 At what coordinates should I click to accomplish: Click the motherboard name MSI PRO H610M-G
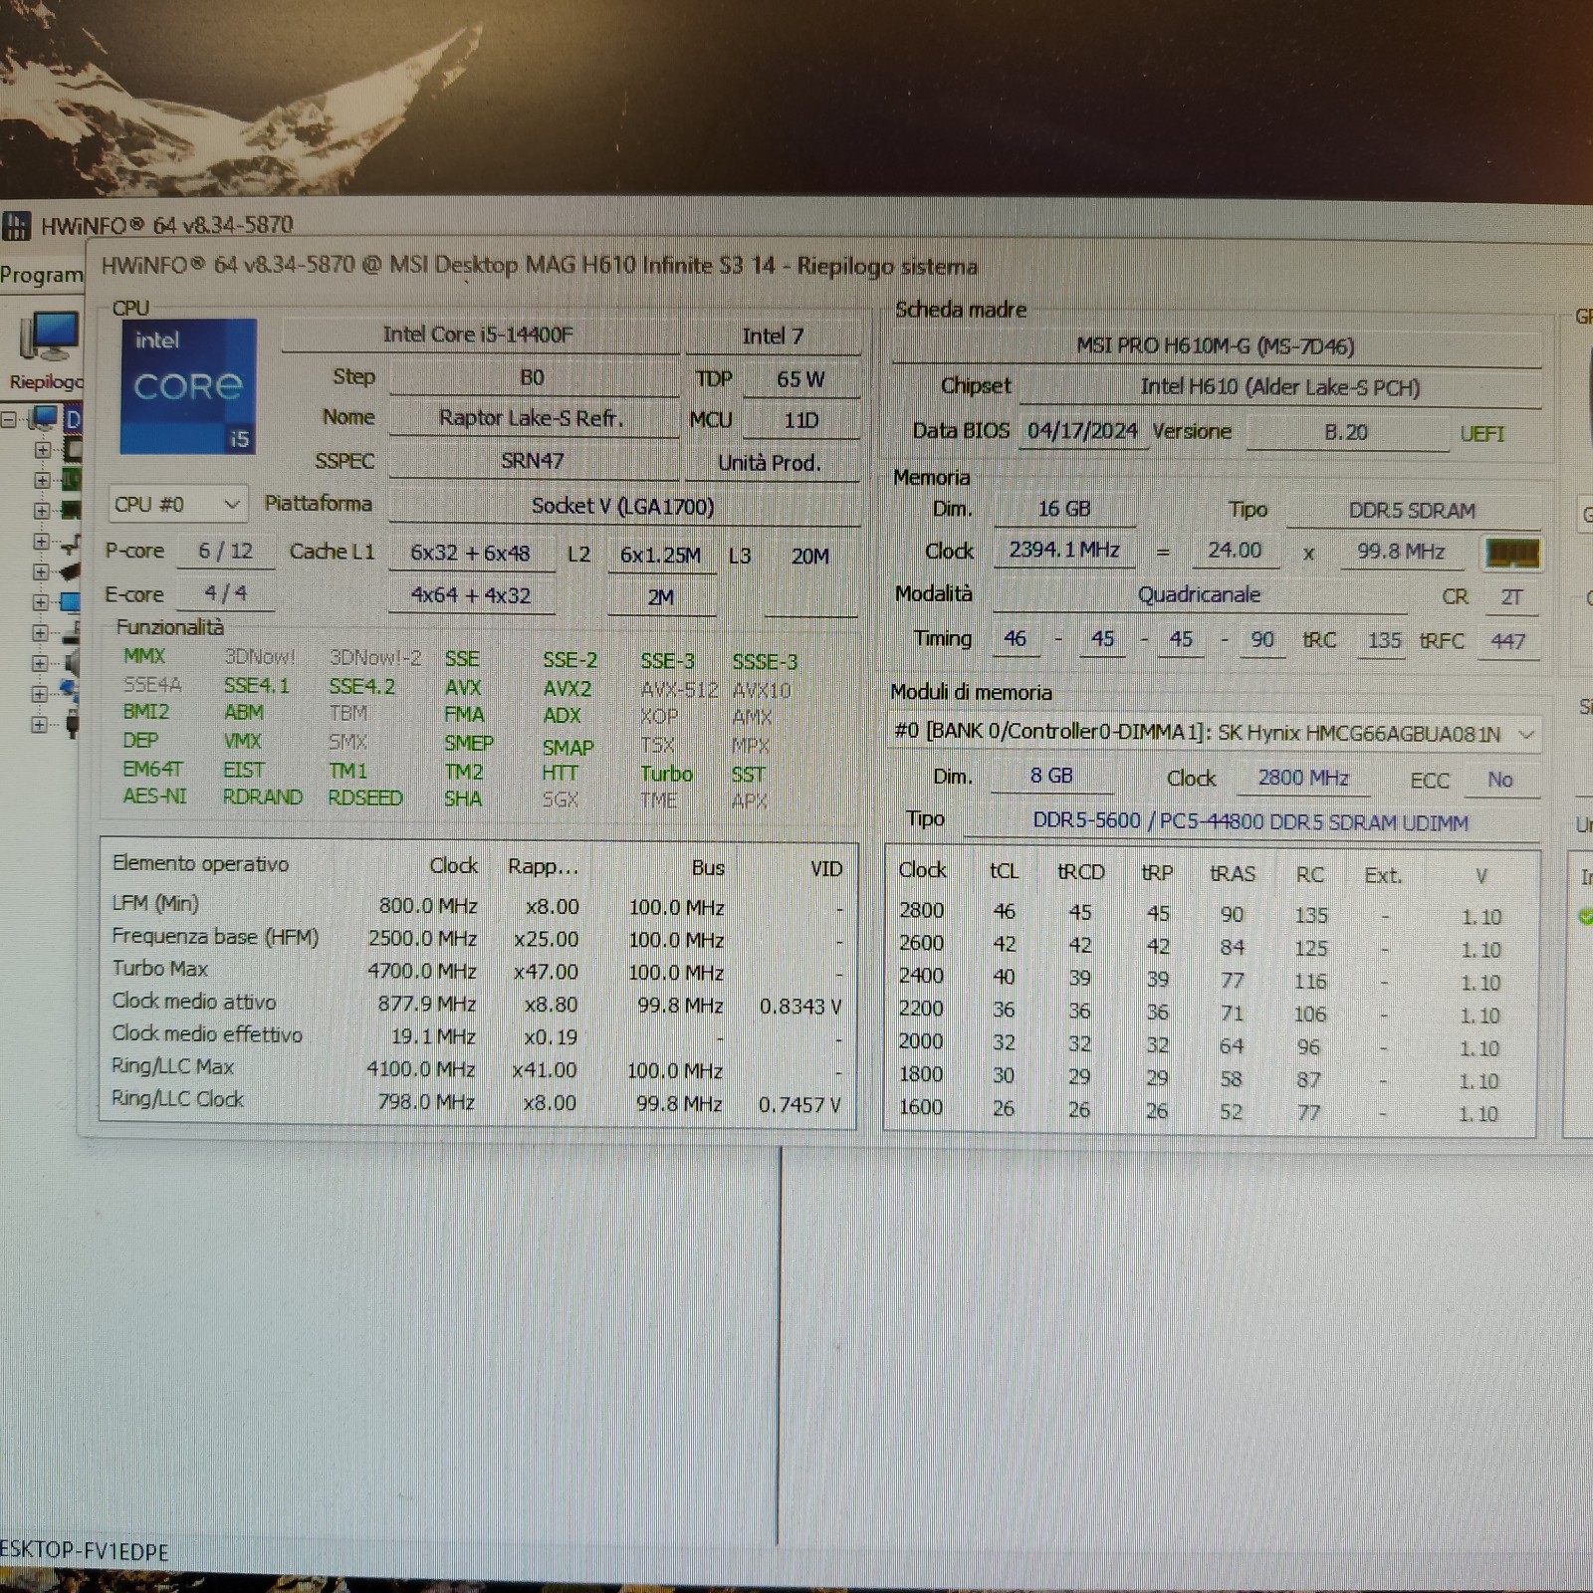[1216, 346]
